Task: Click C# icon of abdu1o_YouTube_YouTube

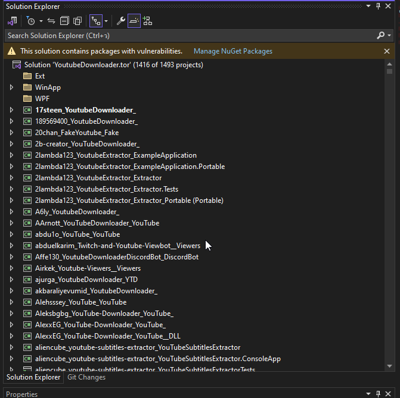Action: point(27,234)
